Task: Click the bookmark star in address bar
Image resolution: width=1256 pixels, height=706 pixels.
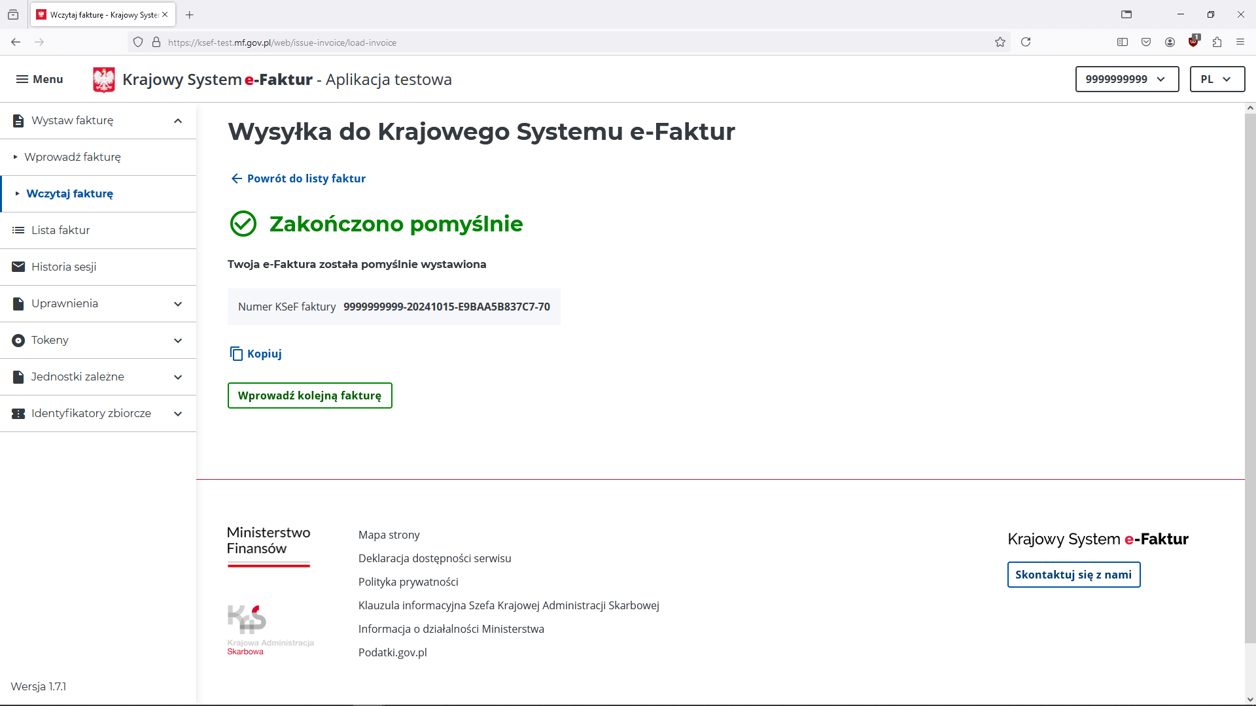Action: tap(1000, 42)
